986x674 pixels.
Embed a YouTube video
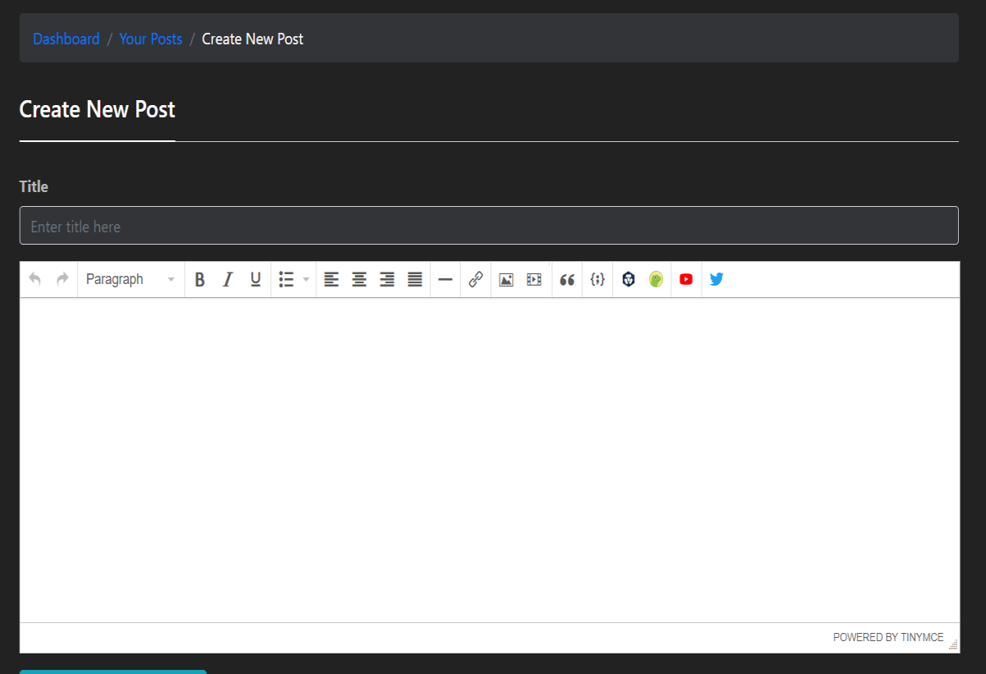click(686, 279)
